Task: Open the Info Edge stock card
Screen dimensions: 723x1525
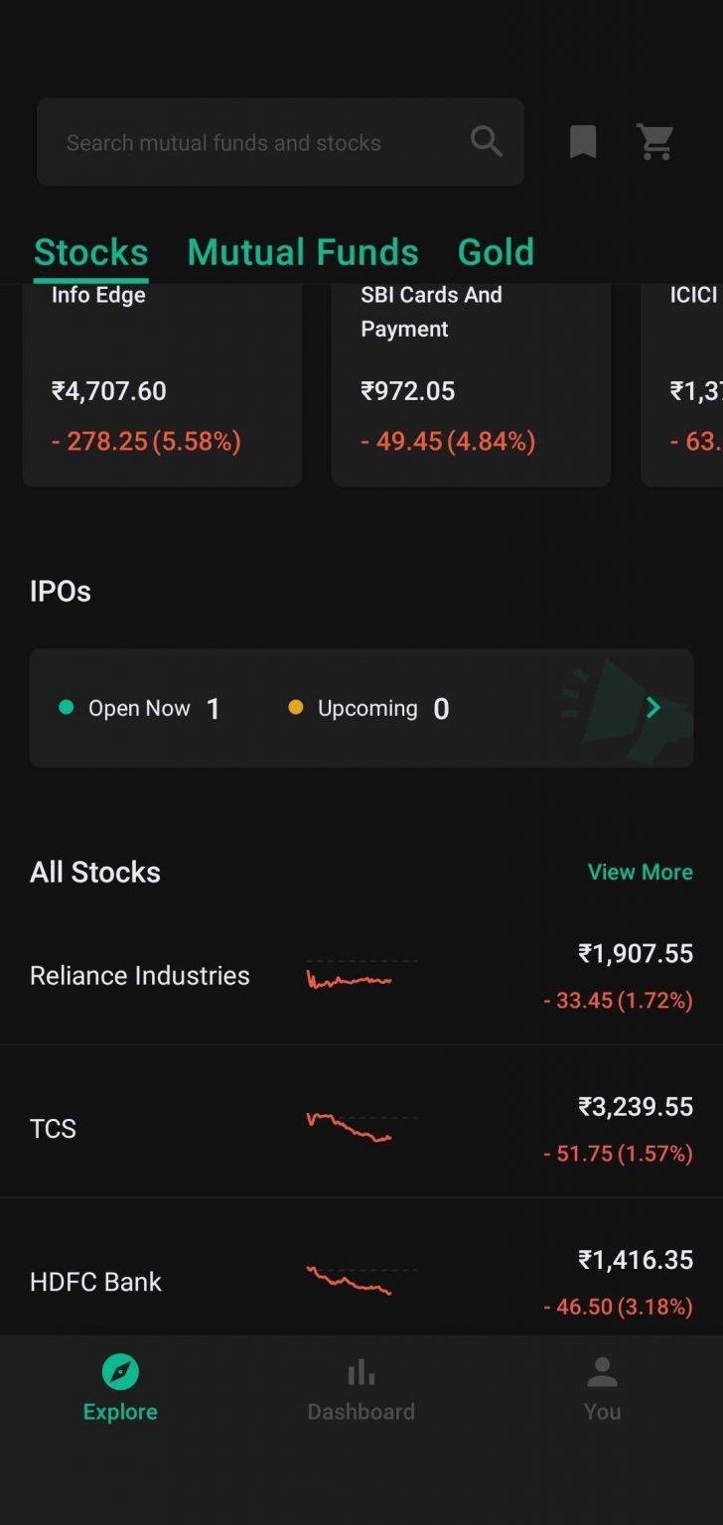Action: tap(162, 385)
